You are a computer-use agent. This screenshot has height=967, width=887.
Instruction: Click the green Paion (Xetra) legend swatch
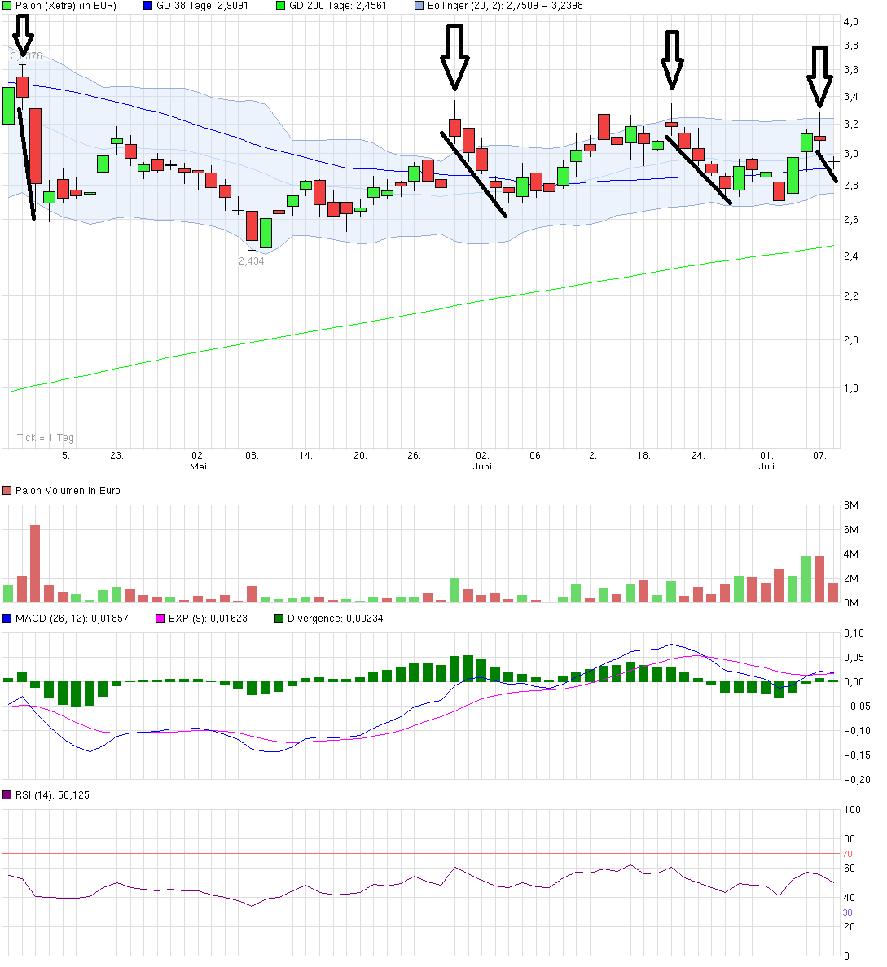[7, 6]
